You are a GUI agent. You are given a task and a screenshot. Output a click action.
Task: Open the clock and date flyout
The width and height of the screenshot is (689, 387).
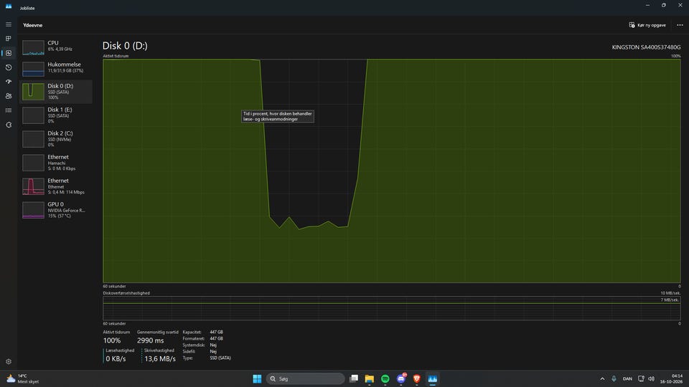coord(672,378)
